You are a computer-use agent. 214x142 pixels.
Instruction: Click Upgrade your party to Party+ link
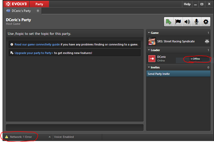pos(34,53)
